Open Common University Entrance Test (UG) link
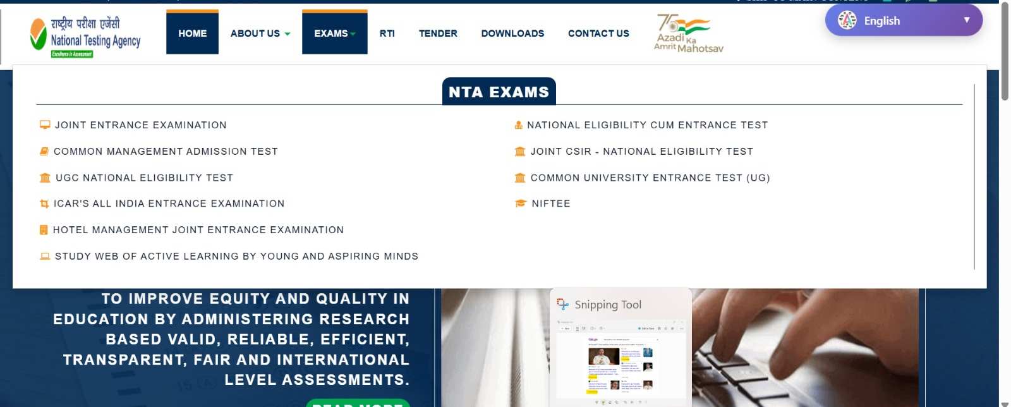The height and width of the screenshot is (407, 1011). (650, 178)
